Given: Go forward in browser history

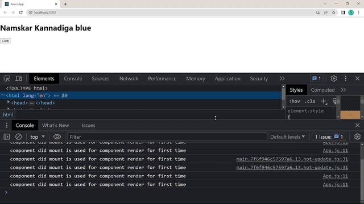Looking at the screenshot, I should [x=13, y=12].
